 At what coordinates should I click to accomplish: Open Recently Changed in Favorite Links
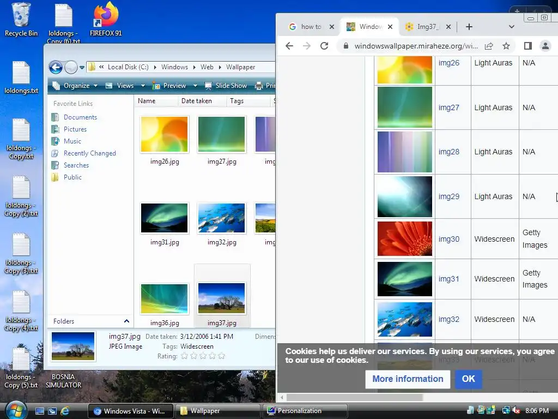(90, 153)
